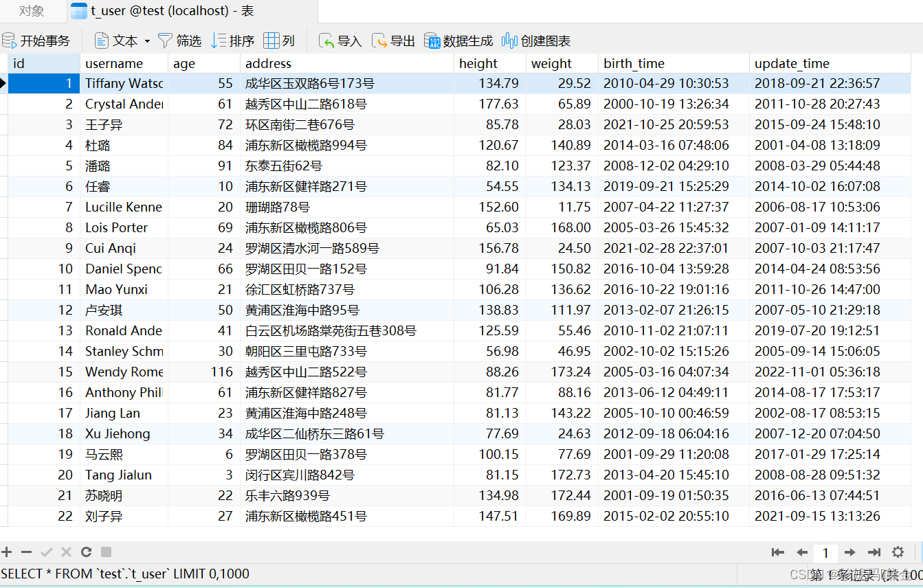Click the stop square icon

(106, 552)
